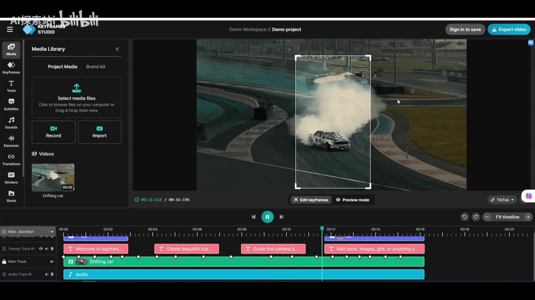This screenshot has width=535, height=300.
Task: Open the Subtitles panel
Action: 11,105
